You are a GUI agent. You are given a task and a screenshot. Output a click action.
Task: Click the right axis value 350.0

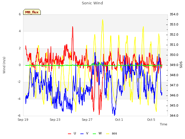[x=174, y=55]
